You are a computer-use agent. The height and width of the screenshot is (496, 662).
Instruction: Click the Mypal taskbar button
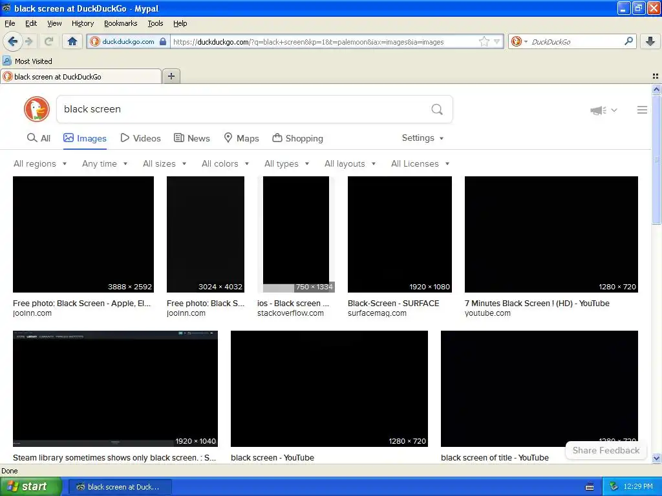coord(120,487)
